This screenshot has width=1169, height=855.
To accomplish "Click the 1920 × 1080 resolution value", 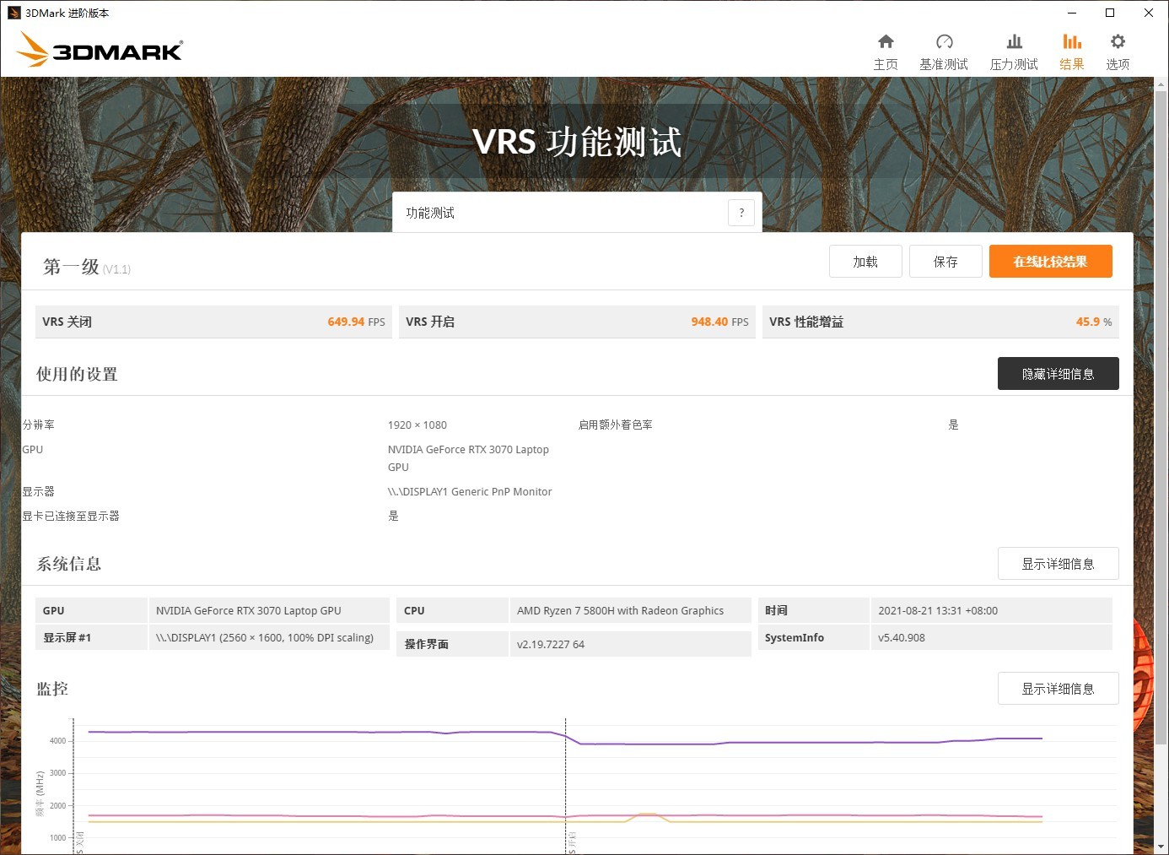I will click(417, 425).
